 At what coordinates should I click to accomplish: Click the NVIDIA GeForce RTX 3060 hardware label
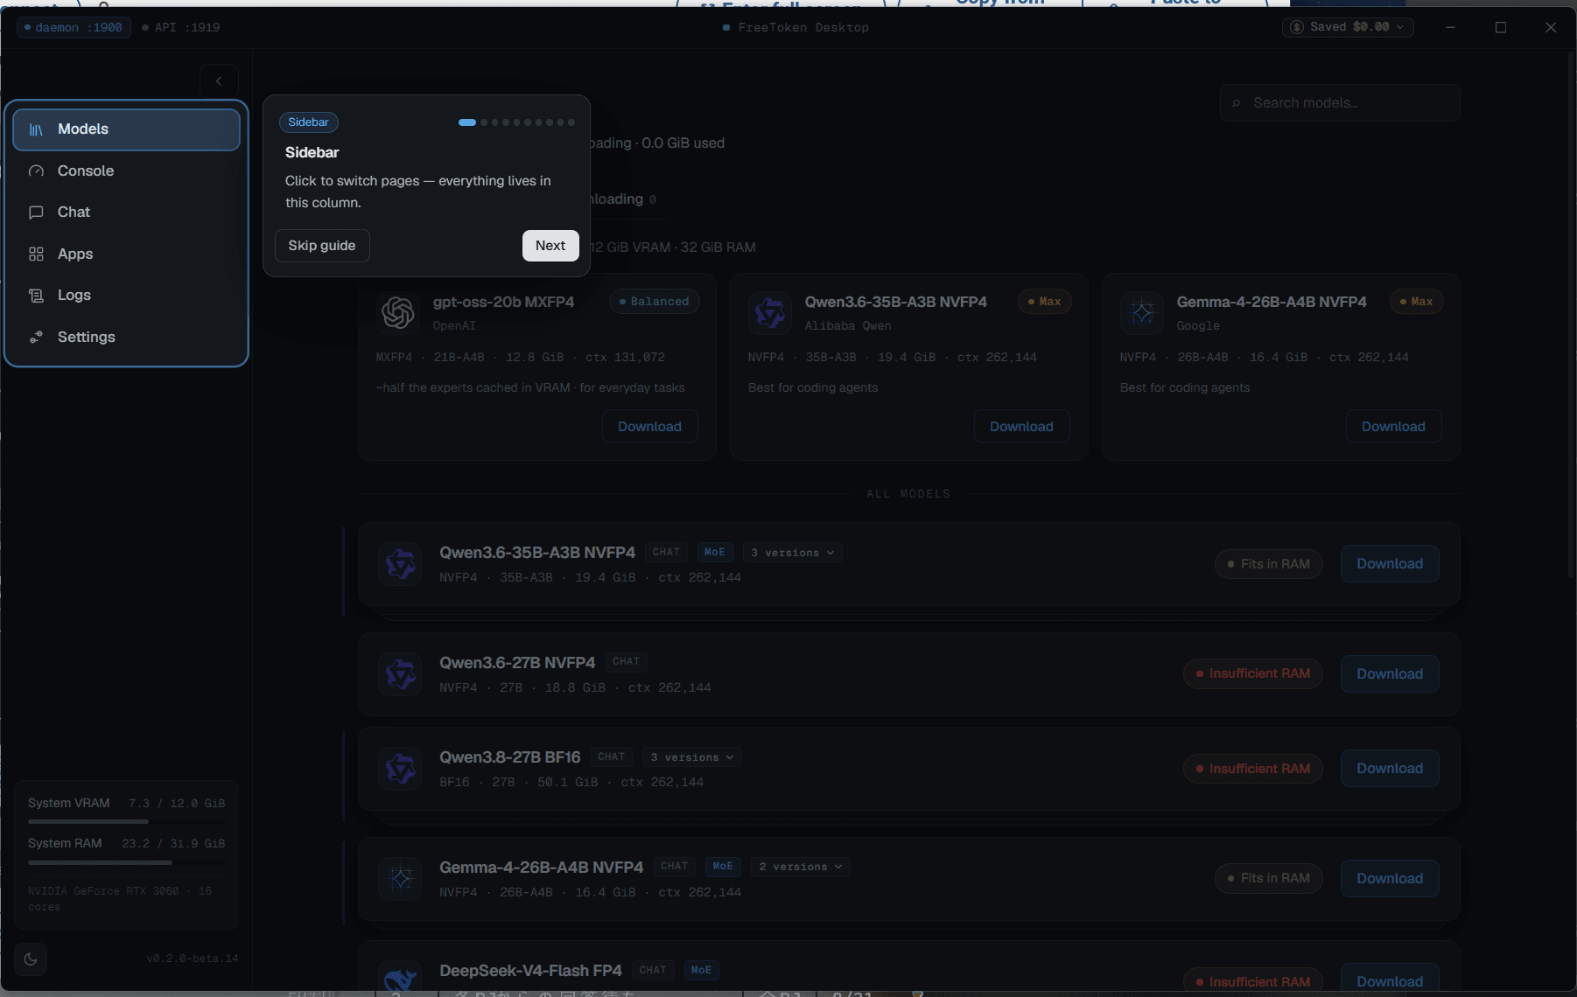pyautogui.click(x=120, y=899)
